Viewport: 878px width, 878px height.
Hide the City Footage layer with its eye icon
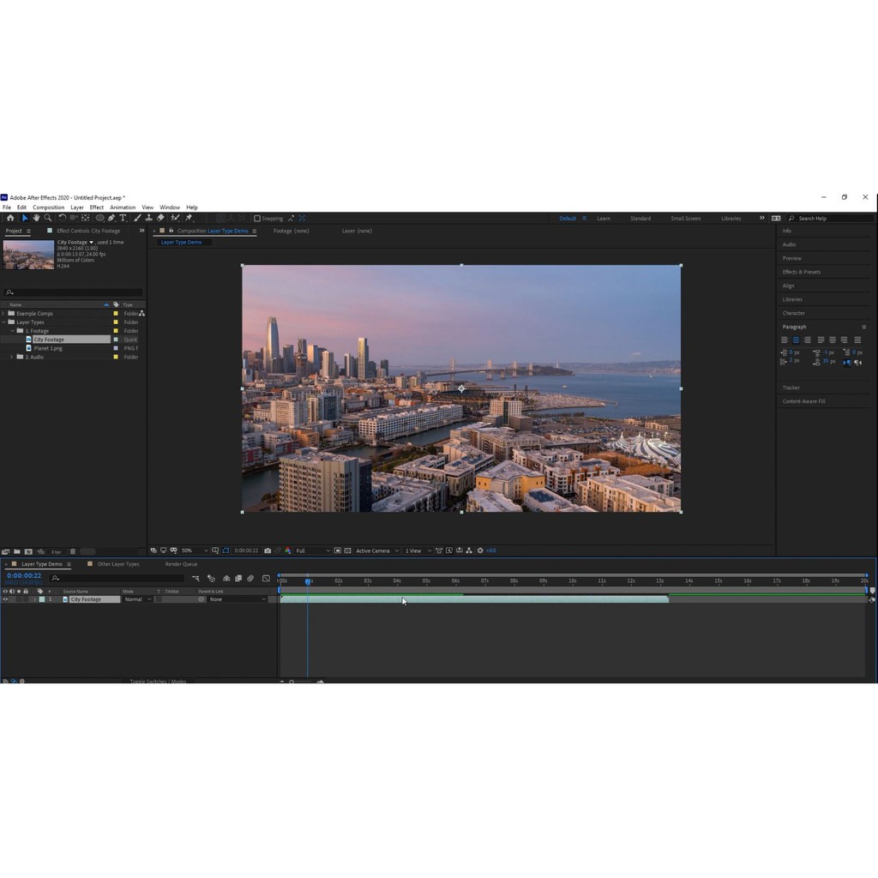point(5,599)
